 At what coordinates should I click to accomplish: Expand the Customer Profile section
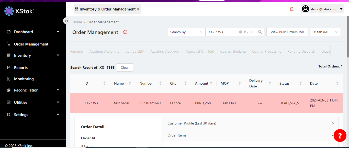coord(251,123)
